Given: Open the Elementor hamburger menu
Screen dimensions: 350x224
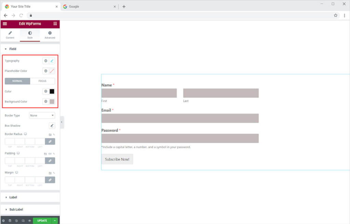Looking at the screenshot, I should [x=5, y=24].
